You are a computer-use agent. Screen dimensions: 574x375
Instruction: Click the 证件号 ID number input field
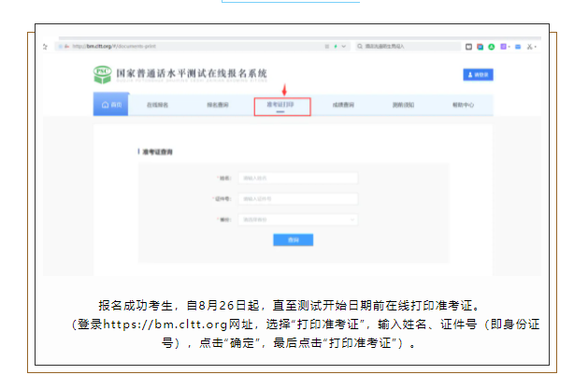tap(298, 198)
